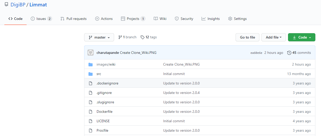Open the Pull requests tab
The width and height of the screenshot is (321, 136).
[73, 19]
